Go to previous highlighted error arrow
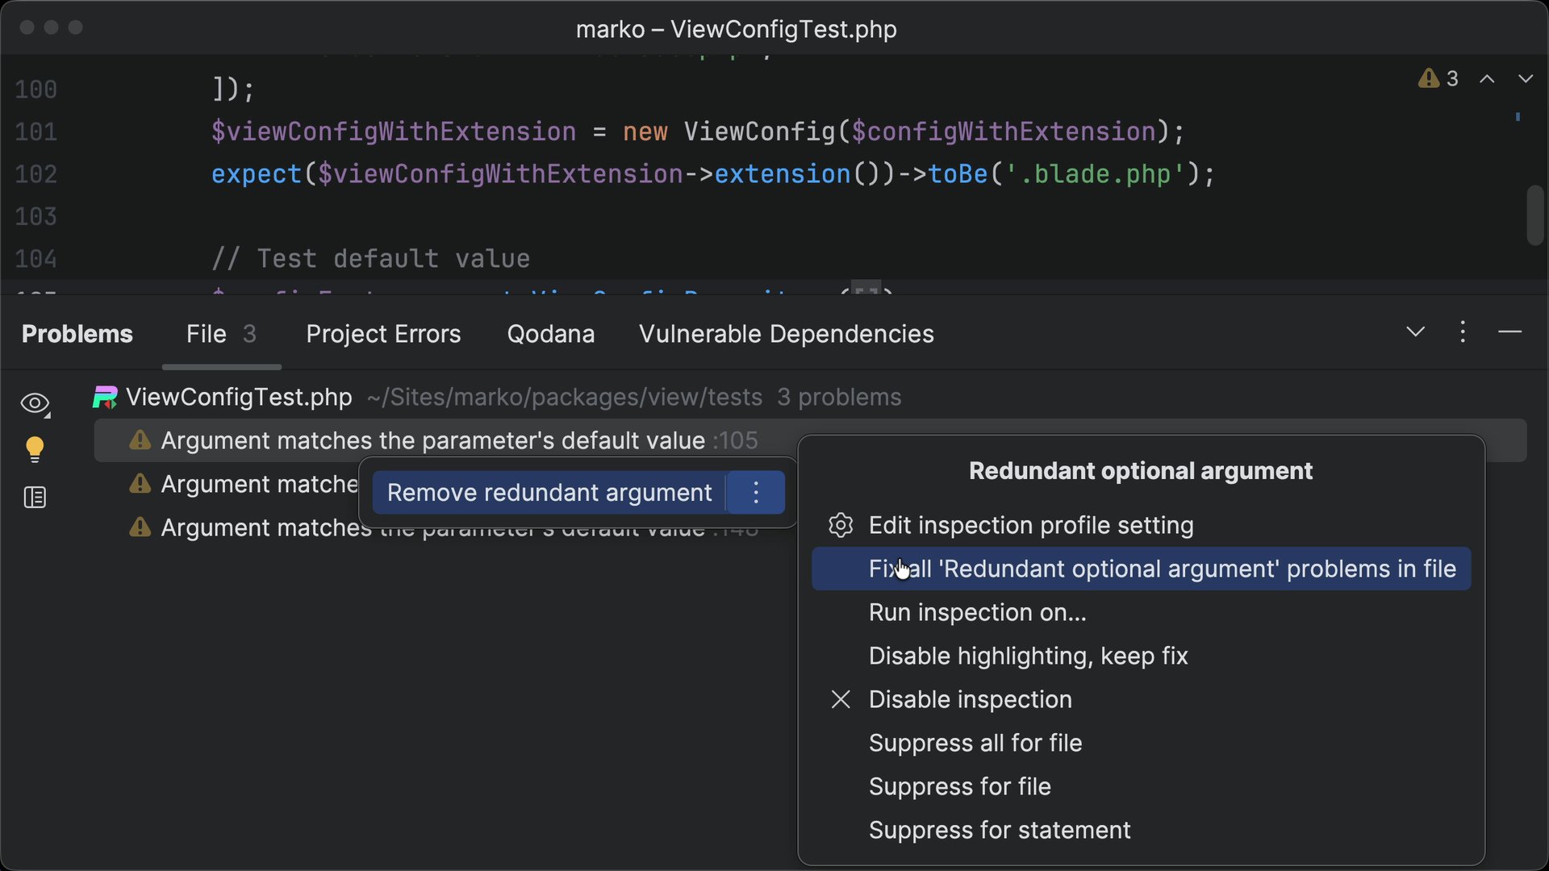Screen dimensions: 1549x871 click(x=1487, y=79)
